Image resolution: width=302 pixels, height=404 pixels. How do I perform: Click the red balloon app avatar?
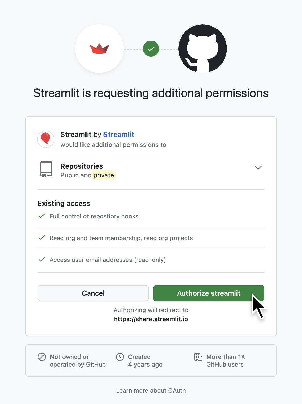coord(46,139)
